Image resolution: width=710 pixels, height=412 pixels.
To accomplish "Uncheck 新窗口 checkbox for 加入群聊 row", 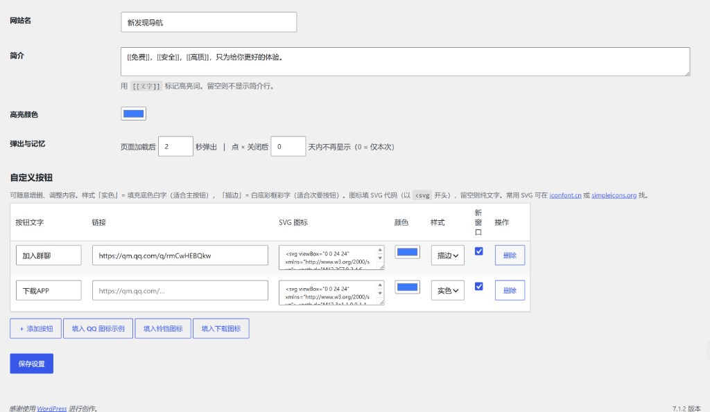I will (x=478, y=251).
